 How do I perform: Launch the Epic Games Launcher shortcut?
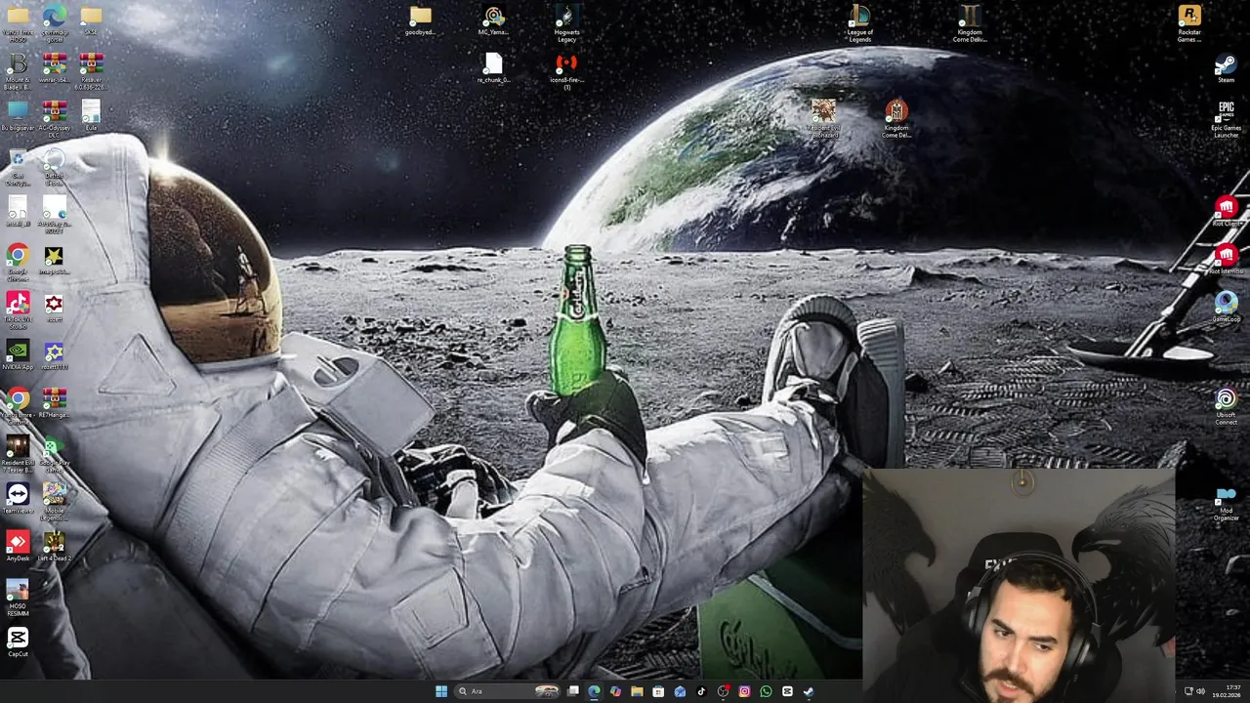(1226, 119)
